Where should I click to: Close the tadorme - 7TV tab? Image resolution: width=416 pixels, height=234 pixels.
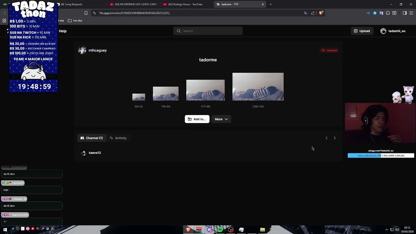(x=263, y=4)
